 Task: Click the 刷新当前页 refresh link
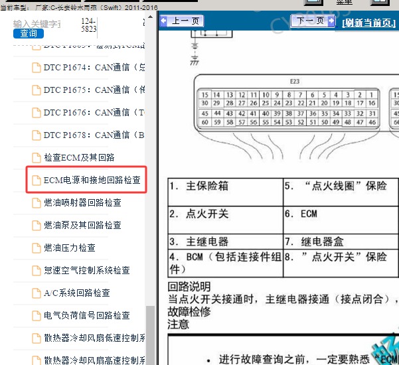pos(369,23)
